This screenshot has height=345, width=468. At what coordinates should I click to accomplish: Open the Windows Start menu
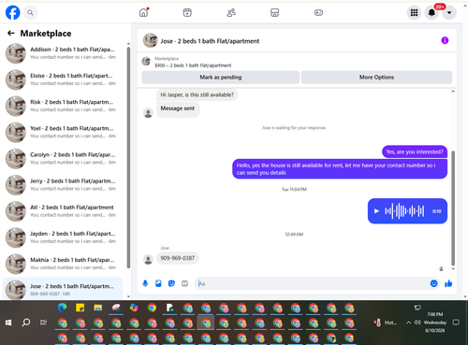click(x=8, y=323)
